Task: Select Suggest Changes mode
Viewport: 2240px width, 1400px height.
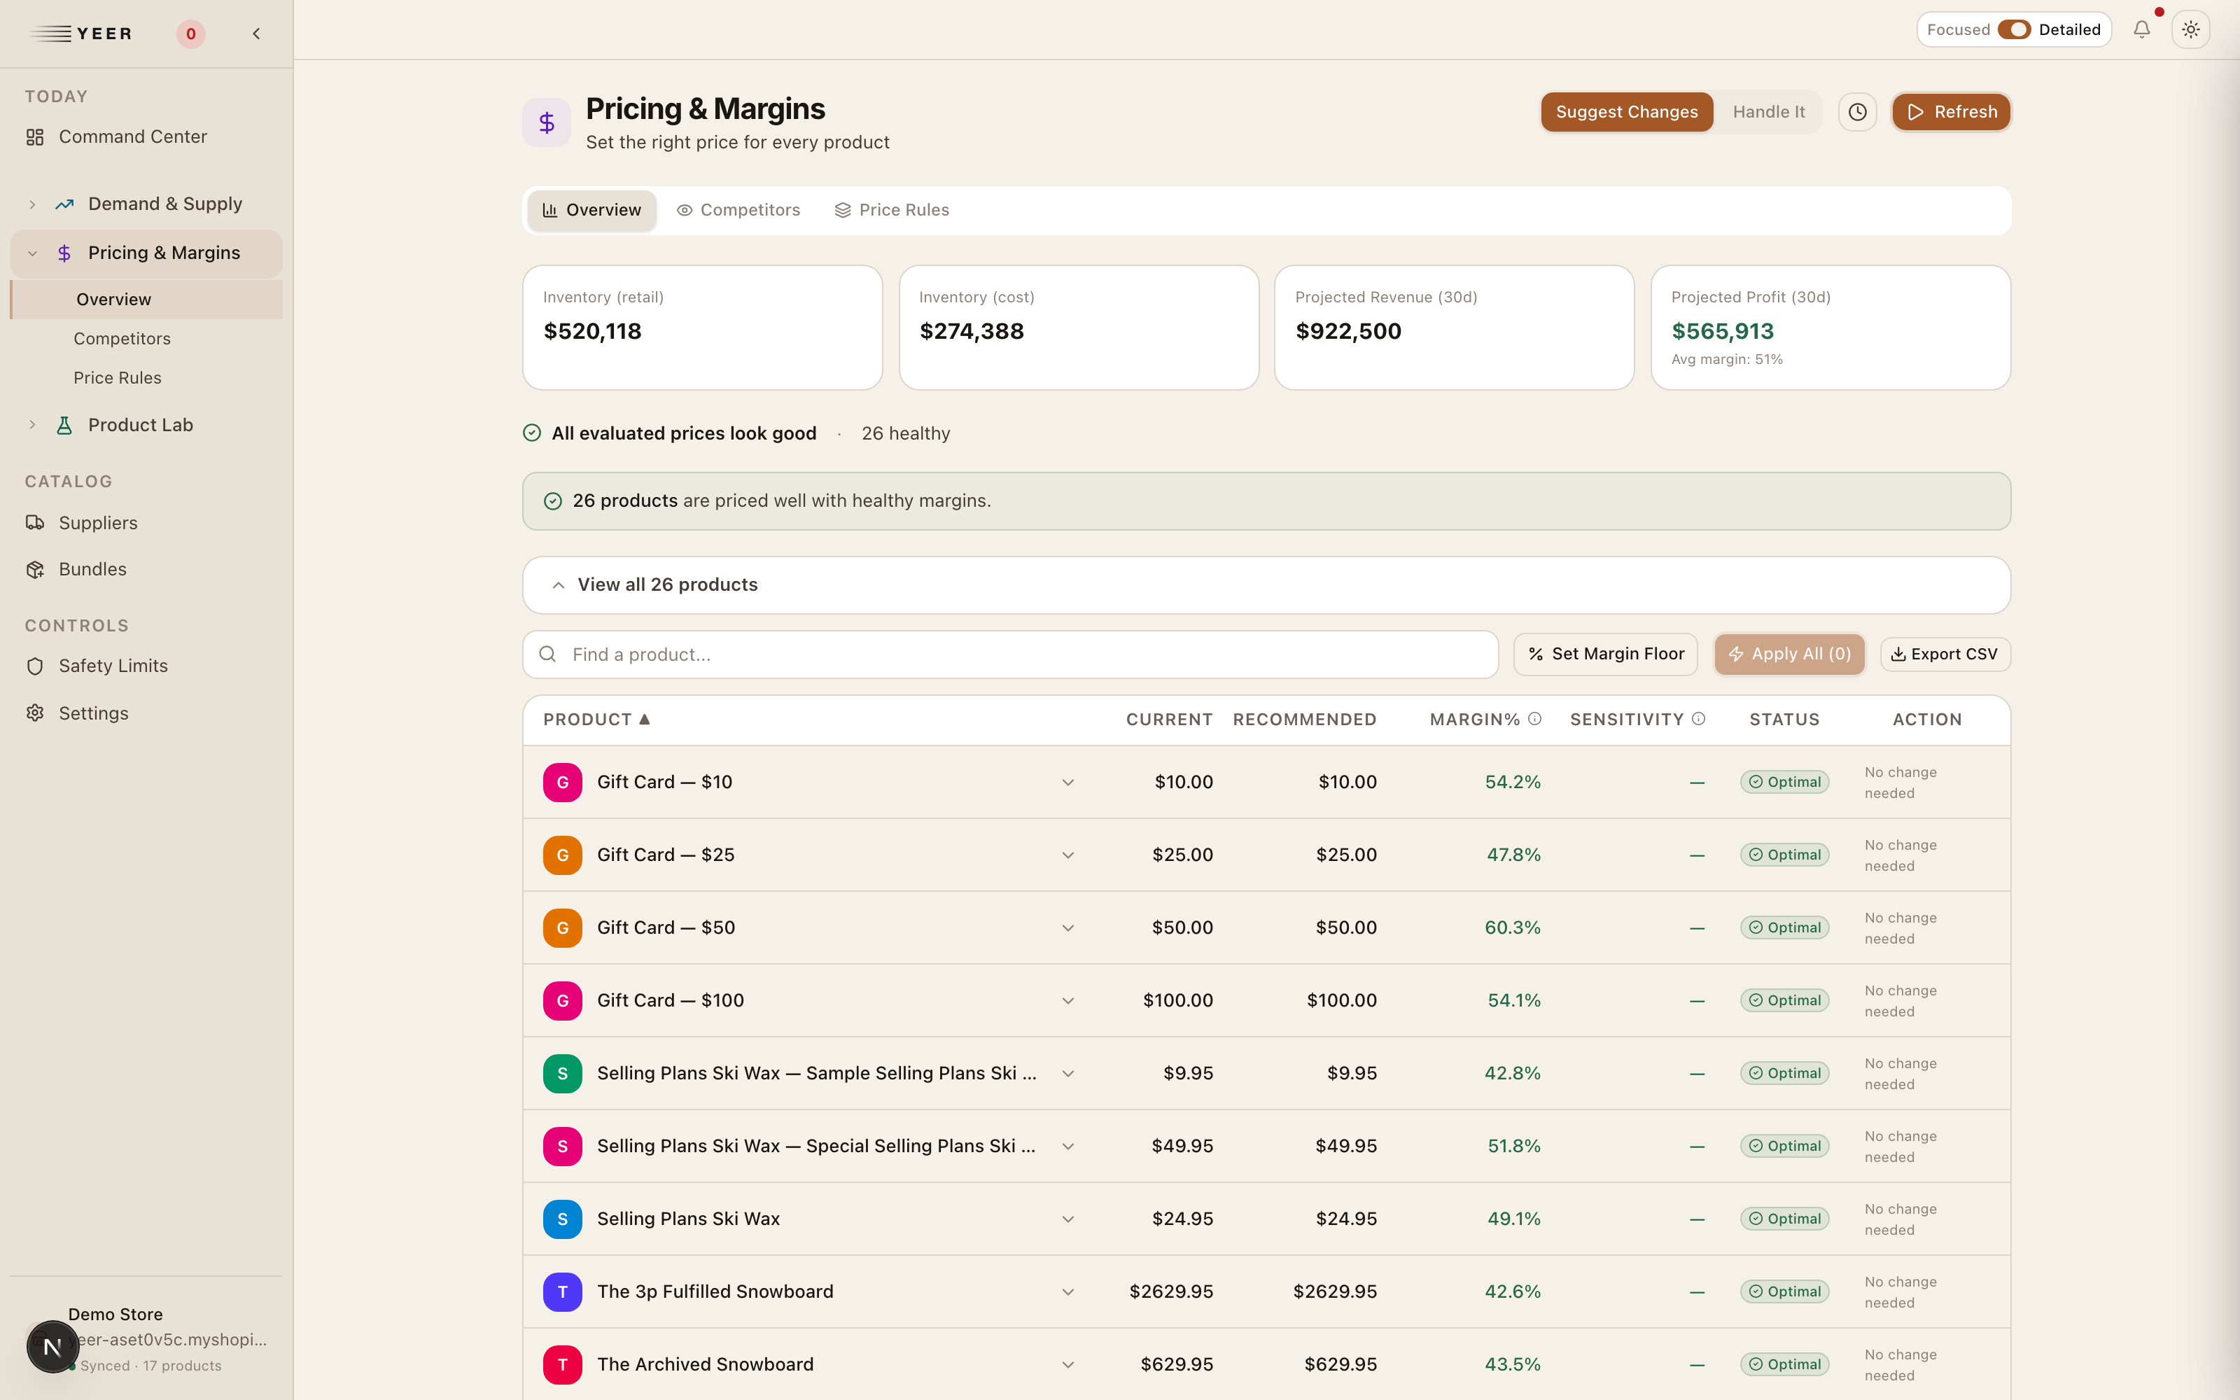Action: point(1626,112)
